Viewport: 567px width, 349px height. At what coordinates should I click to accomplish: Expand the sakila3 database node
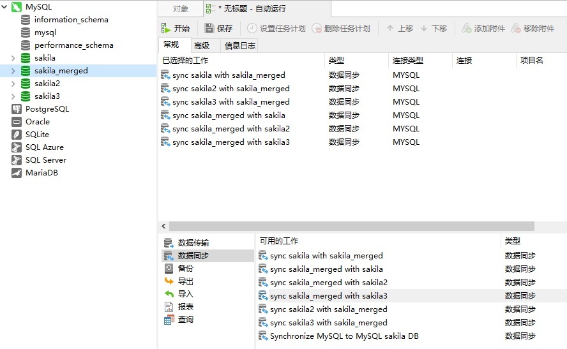pos(13,96)
